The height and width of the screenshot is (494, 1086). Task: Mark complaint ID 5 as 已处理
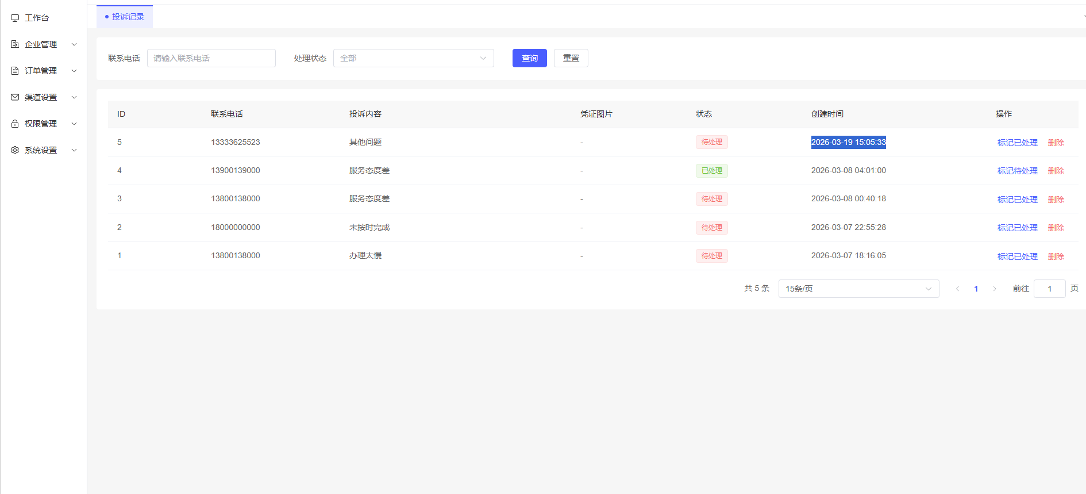point(1017,143)
